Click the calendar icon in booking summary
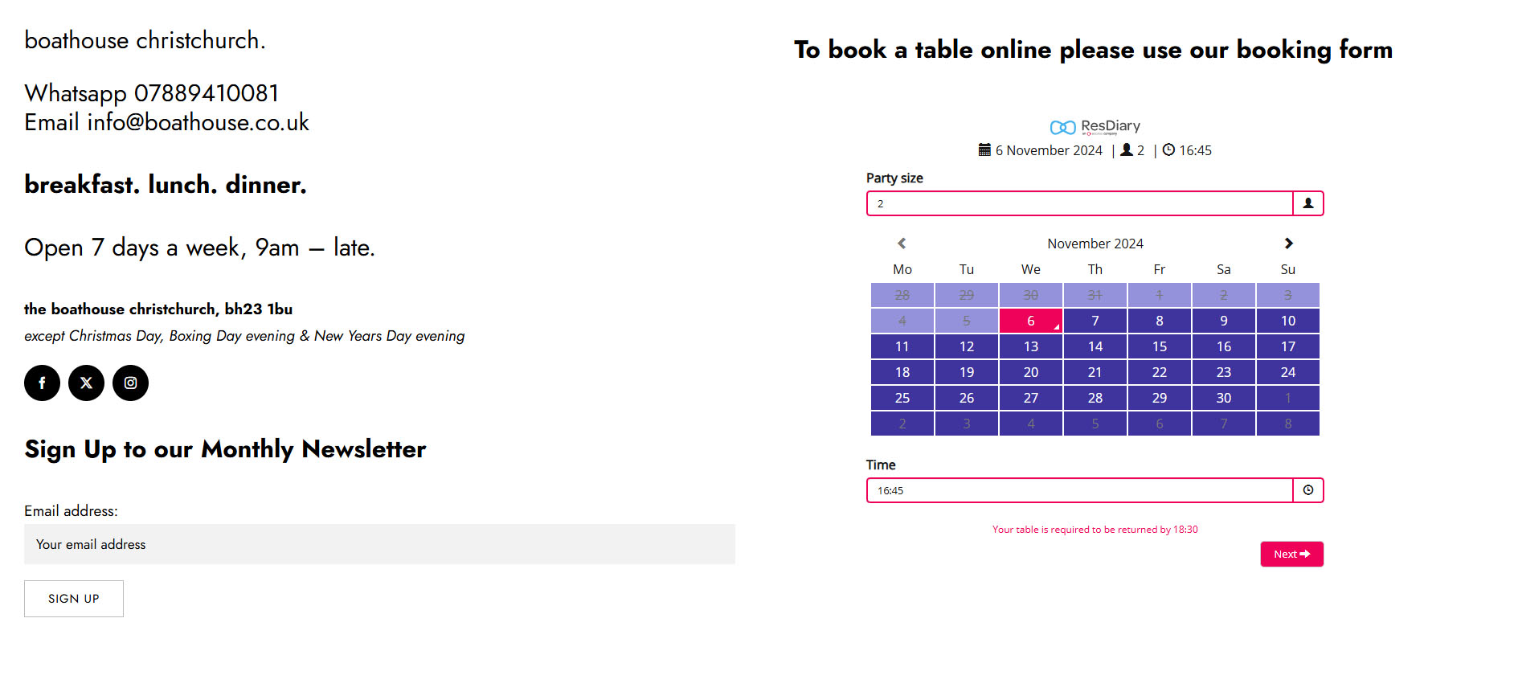Screen dimensions: 1514x696 point(984,150)
